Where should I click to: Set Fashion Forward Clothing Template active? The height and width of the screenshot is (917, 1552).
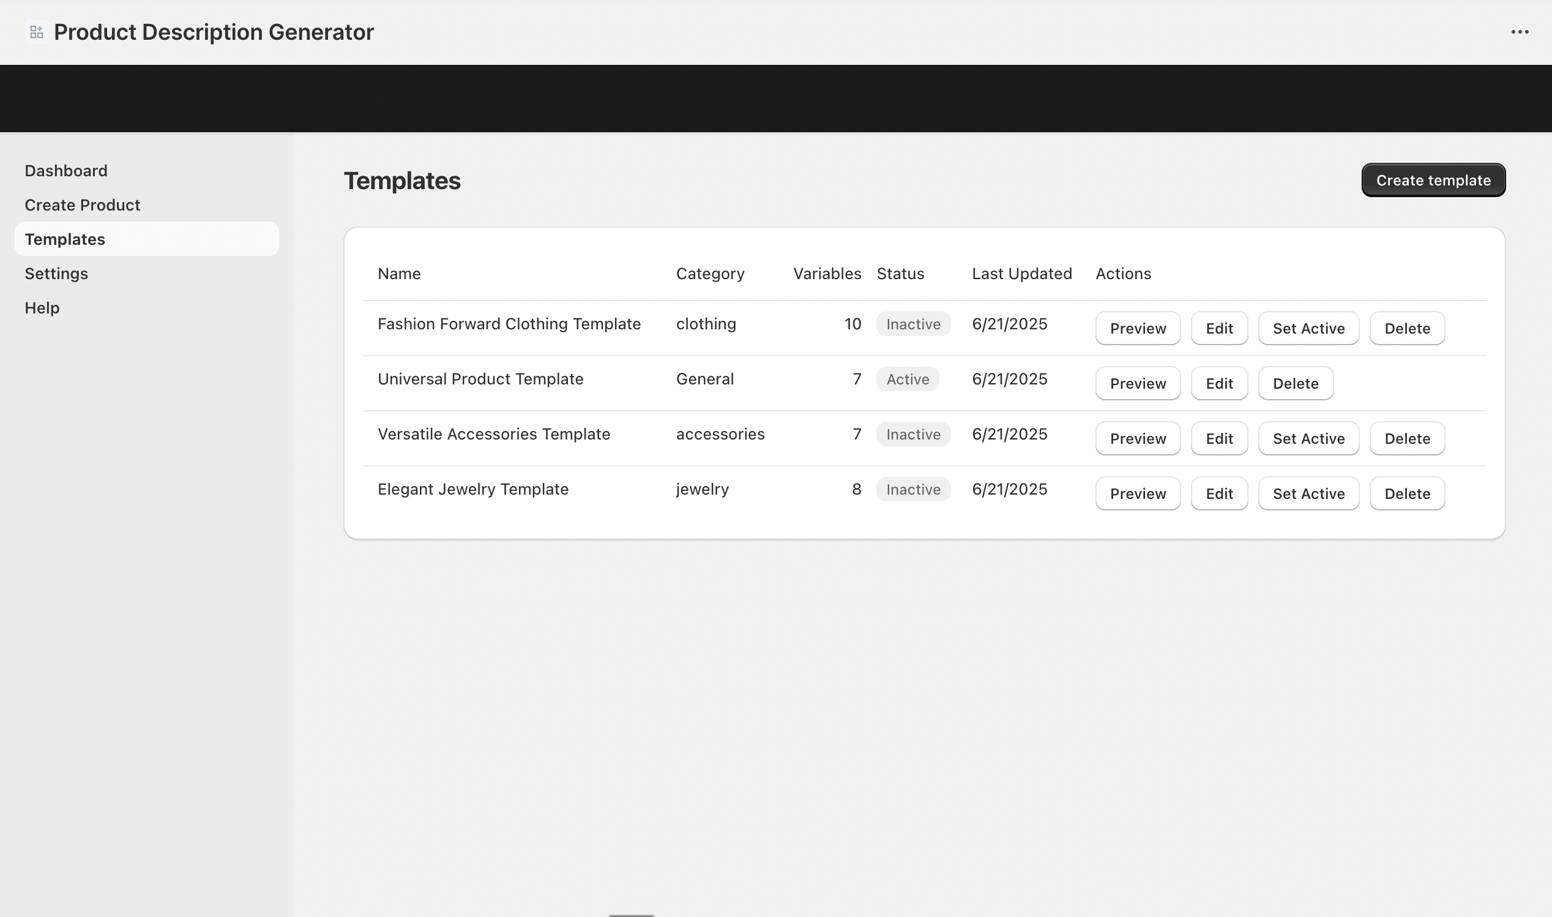tap(1308, 328)
